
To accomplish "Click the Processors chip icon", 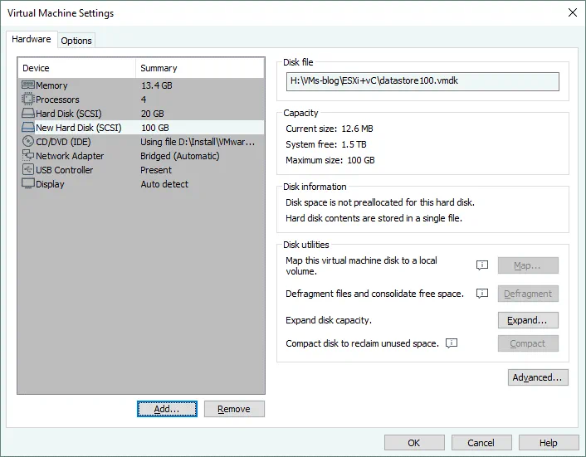I will 27,100.
